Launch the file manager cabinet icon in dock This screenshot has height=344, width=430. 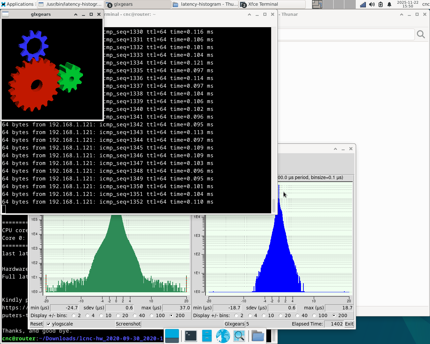tap(207, 336)
